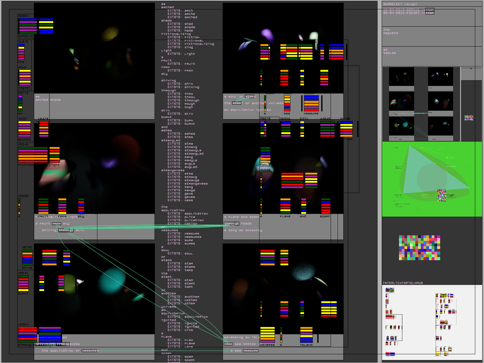Image resolution: width=484 pixels, height=363 pixels.
Task: Click the small pixel mosaic icon beside the thumbnail grid
Action: tap(469, 118)
